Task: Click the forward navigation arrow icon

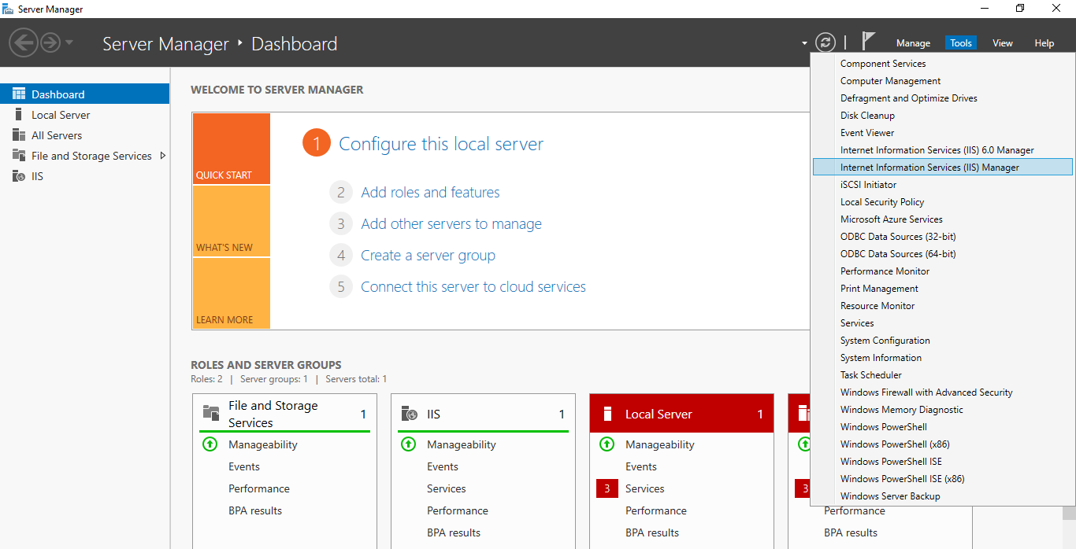Action: 50,42
